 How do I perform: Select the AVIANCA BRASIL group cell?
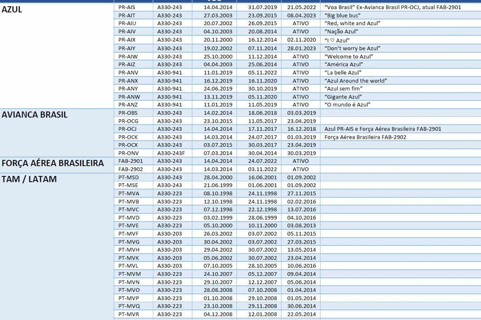(x=57, y=133)
